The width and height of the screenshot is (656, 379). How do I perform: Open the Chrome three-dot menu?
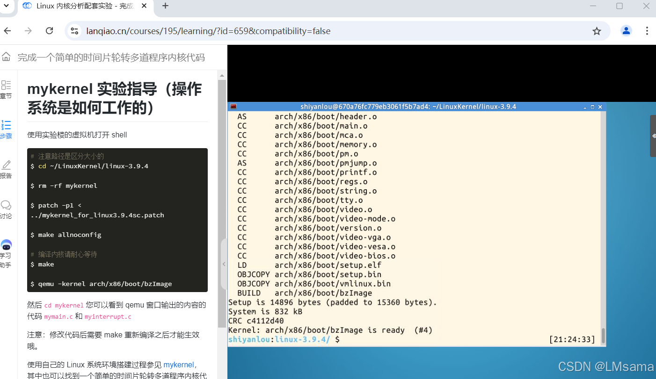coord(647,31)
